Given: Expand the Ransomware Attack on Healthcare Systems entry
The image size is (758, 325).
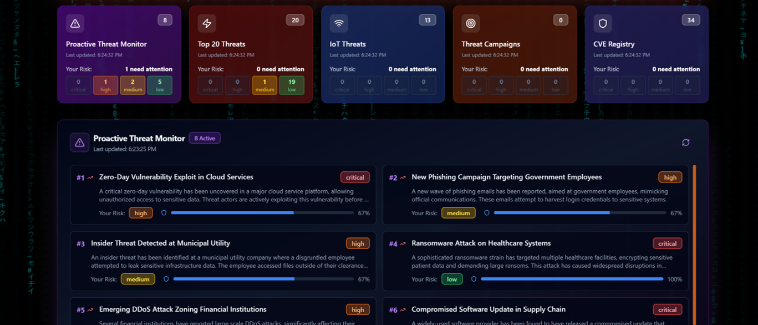Looking at the screenshot, I should 481,243.
